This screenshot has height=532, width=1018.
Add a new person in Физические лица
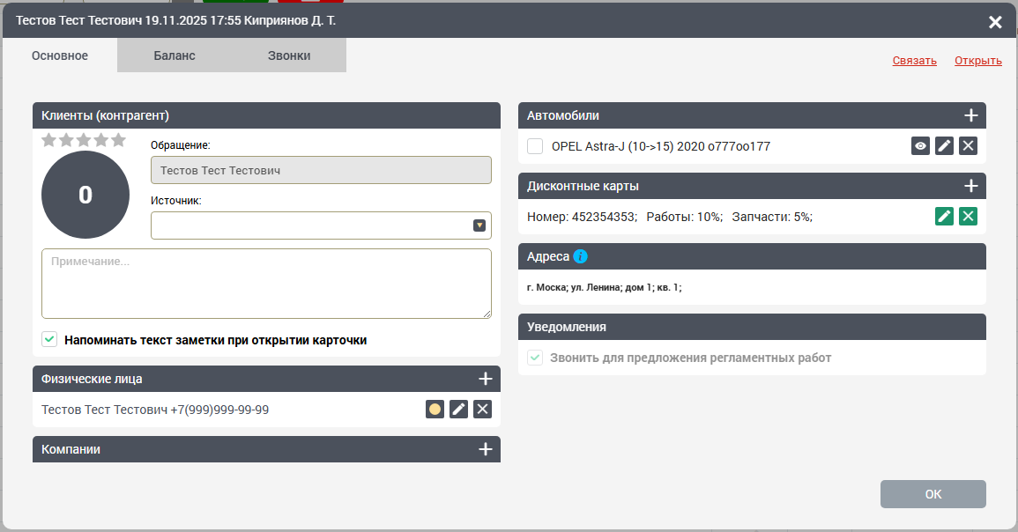click(485, 379)
